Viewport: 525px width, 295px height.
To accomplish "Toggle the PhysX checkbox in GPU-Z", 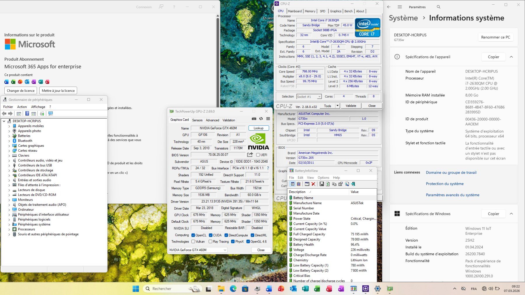I will coord(233,242).
